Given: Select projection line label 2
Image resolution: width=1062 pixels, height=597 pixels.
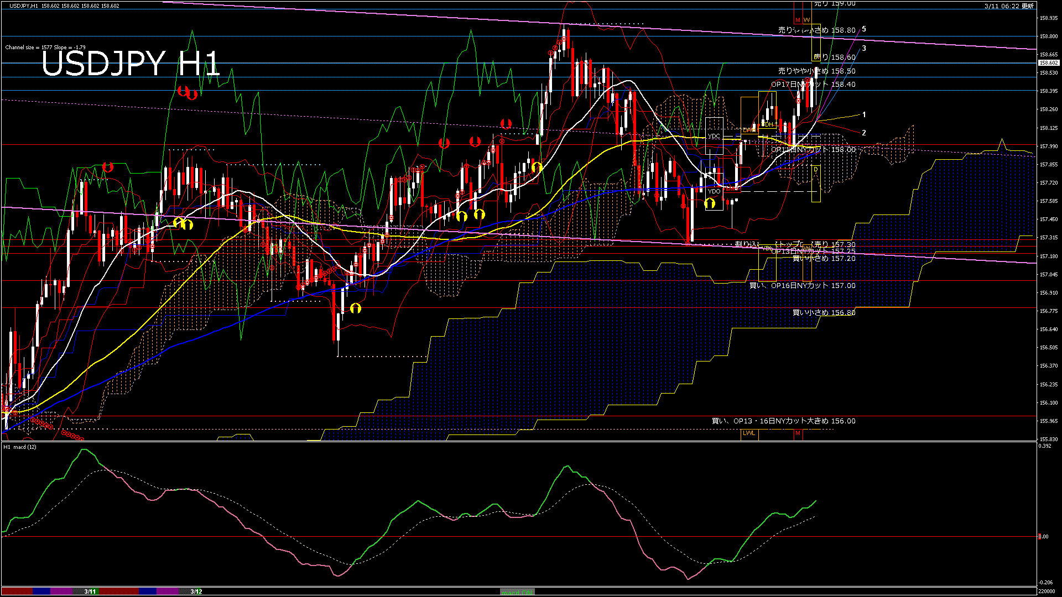Looking at the screenshot, I should tap(864, 133).
